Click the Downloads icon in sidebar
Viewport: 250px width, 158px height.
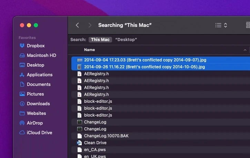22,103
